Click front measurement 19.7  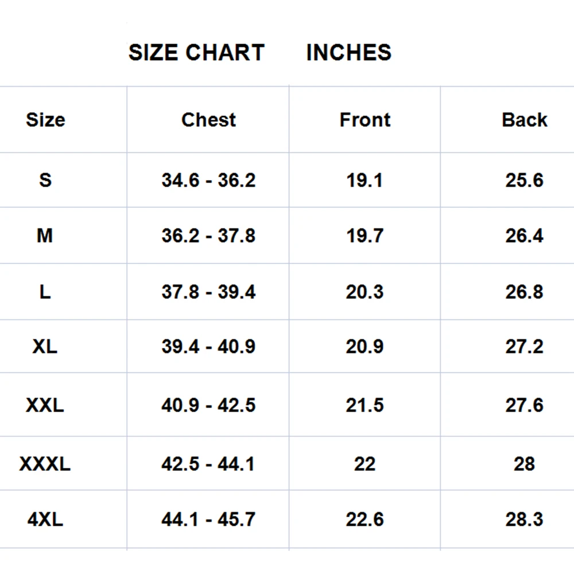pyautogui.click(x=364, y=235)
